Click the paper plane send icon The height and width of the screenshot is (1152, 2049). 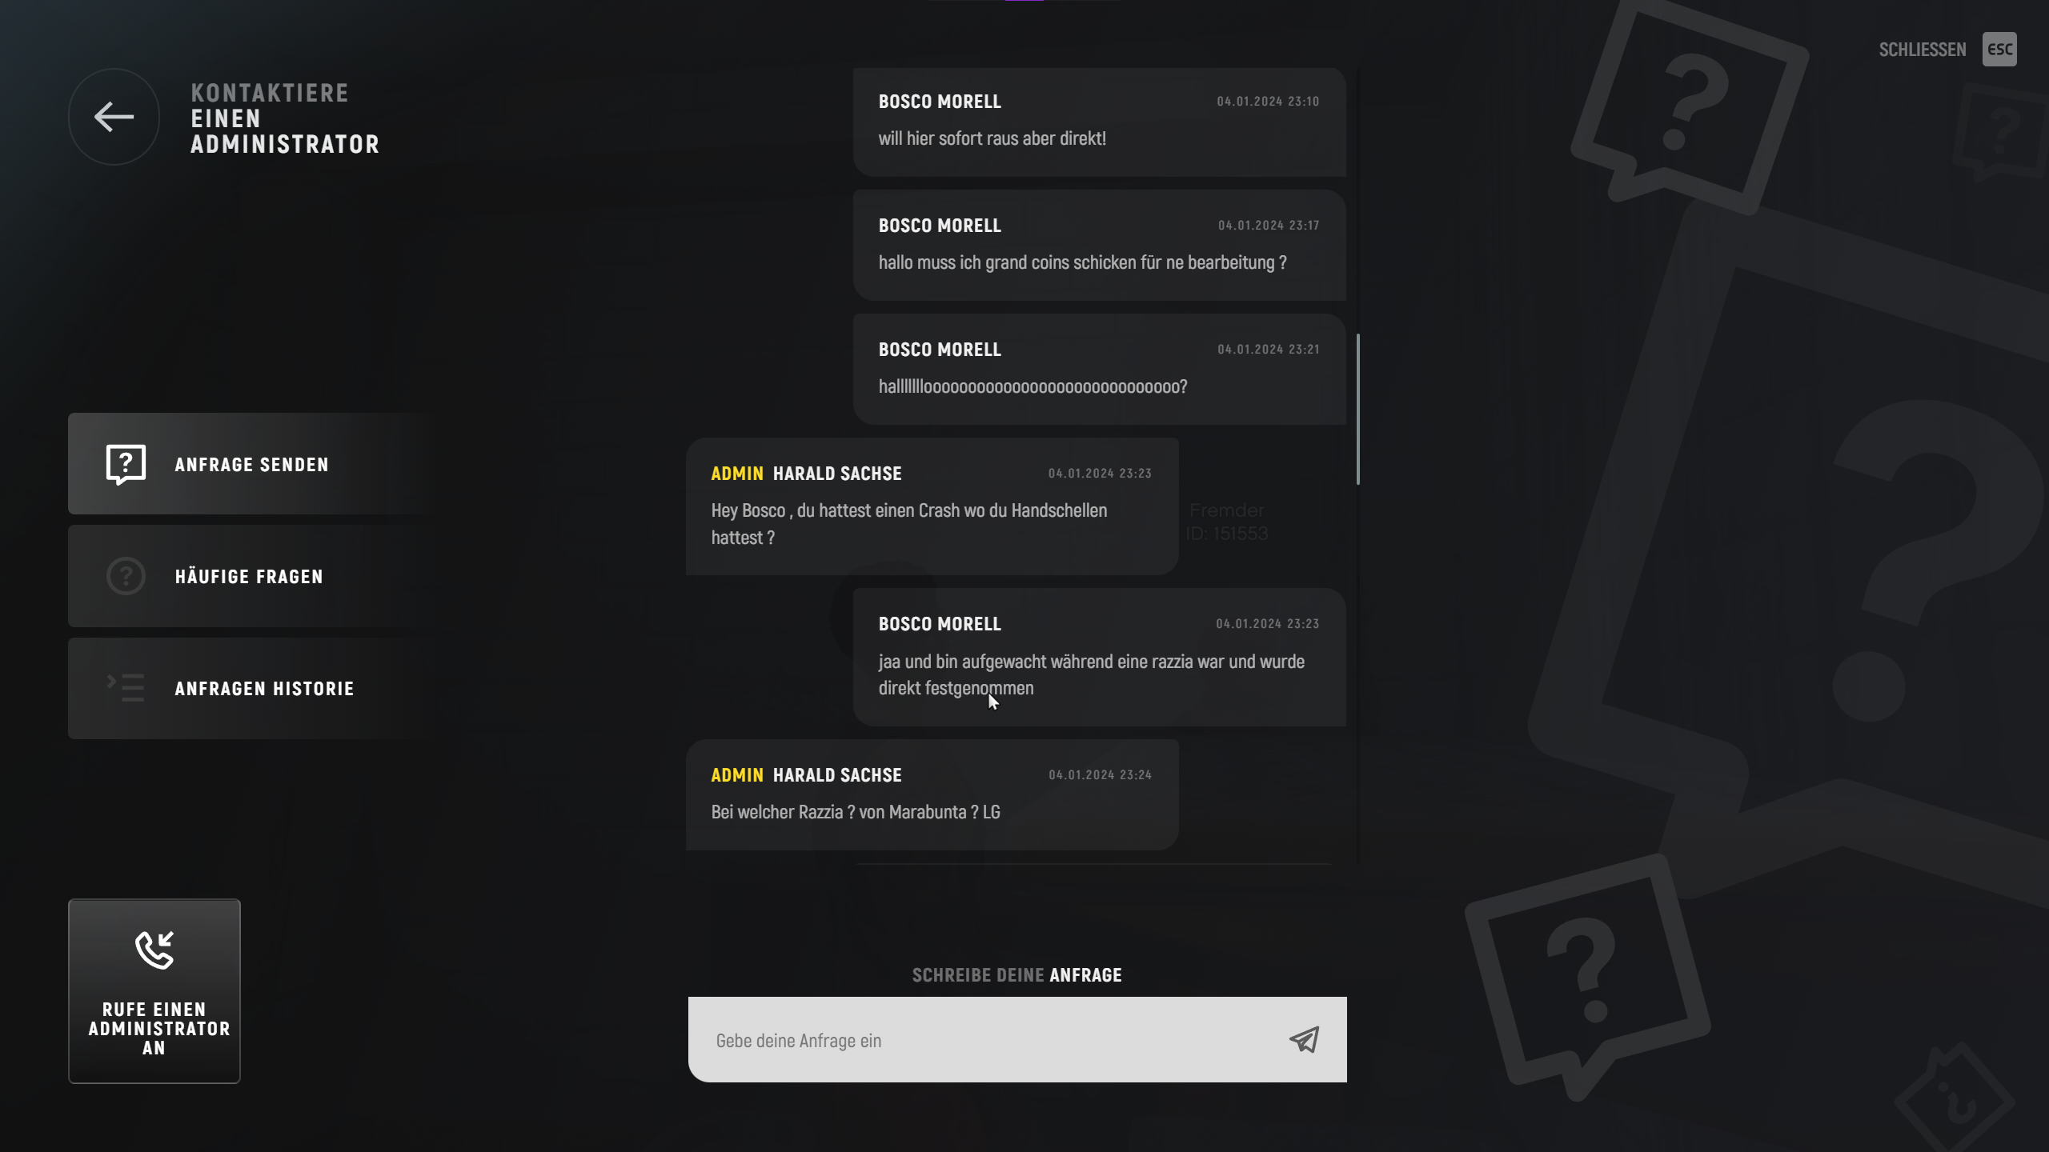pos(1304,1039)
